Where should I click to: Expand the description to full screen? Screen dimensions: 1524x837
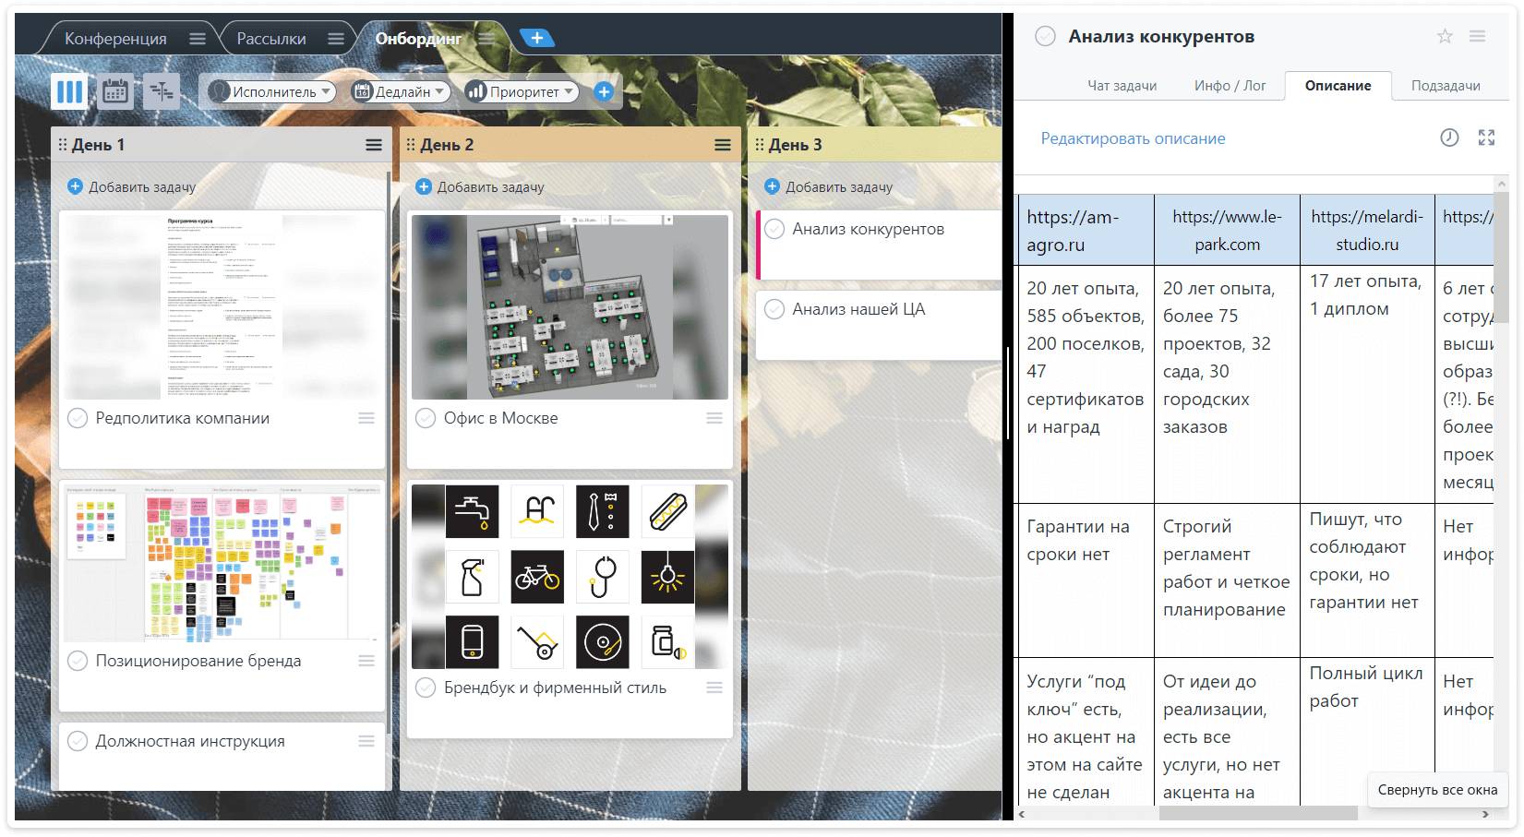point(1486,138)
